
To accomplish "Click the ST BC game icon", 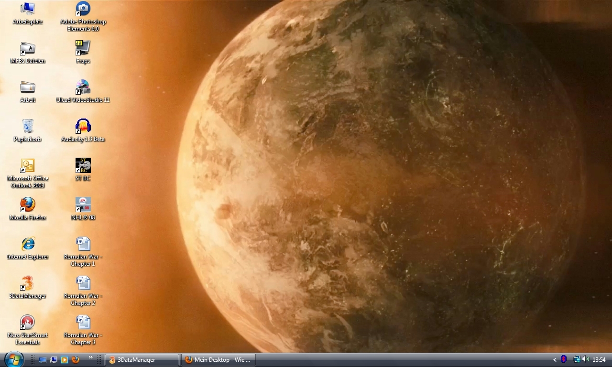I will pyautogui.click(x=83, y=166).
